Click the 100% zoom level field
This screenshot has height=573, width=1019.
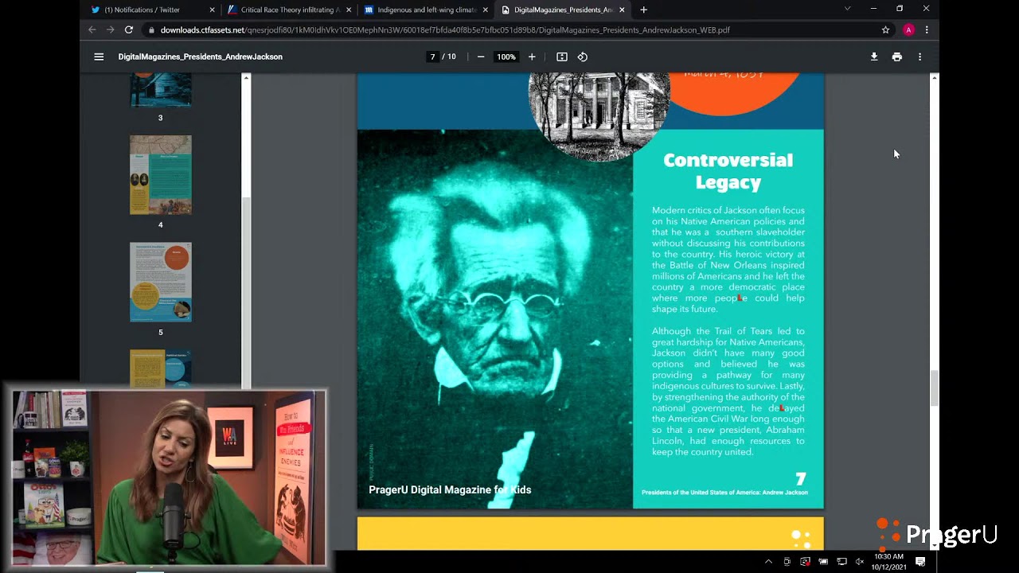click(x=506, y=57)
